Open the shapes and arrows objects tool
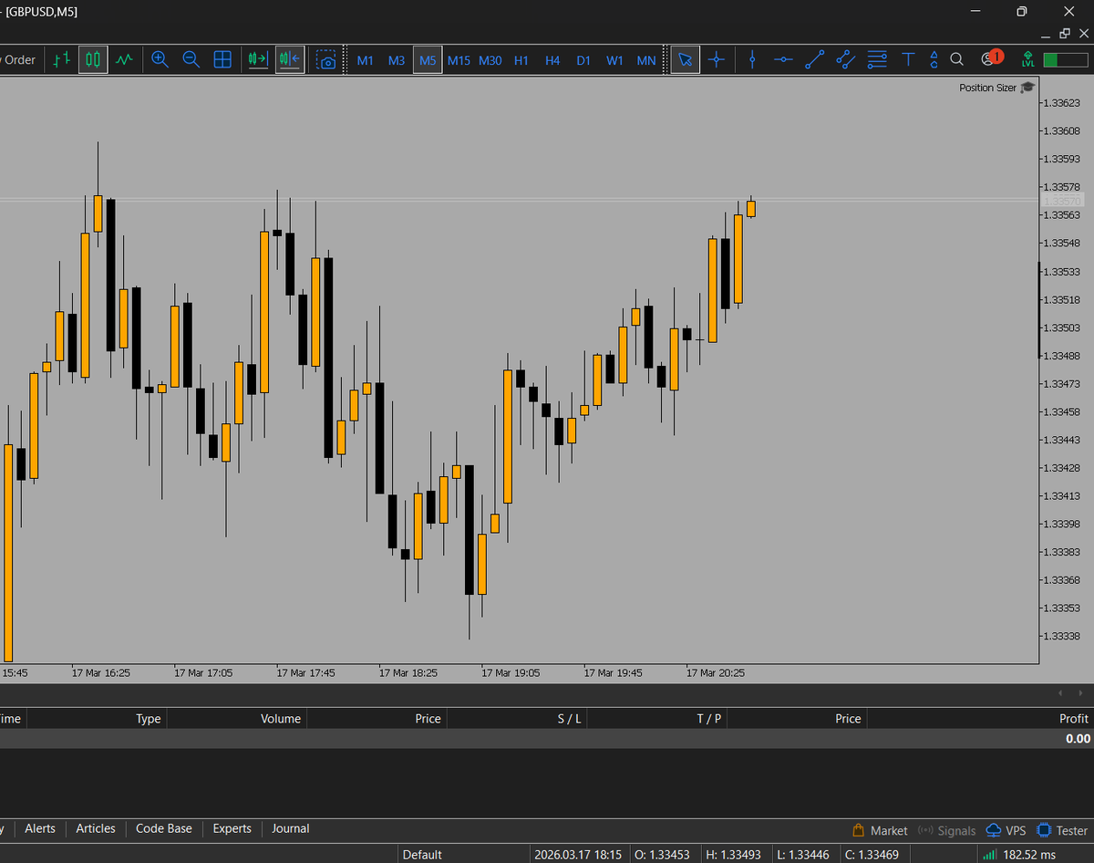This screenshot has height=863, width=1094. tap(934, 60)
